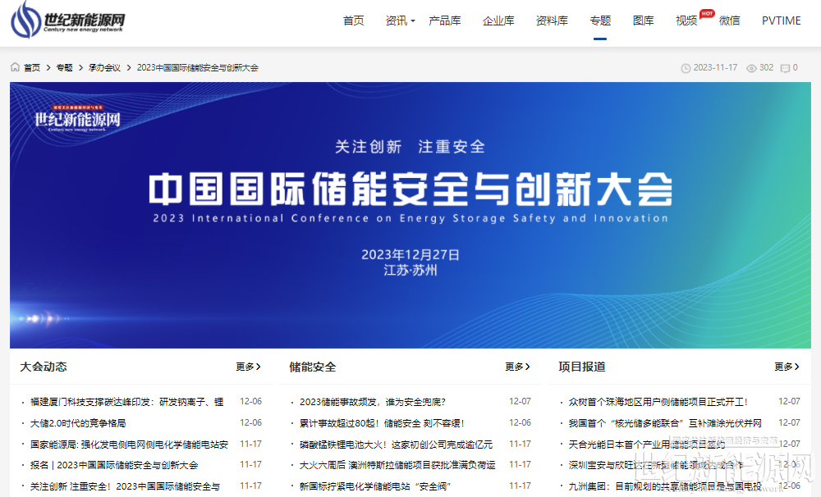The width and height of the screenshot is (821, 497).
Task: Click the comment bubble icon
Action: (785, 68)
